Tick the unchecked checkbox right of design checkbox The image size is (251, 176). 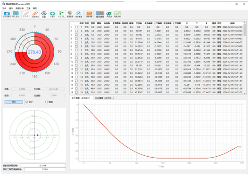pos(47,102)
